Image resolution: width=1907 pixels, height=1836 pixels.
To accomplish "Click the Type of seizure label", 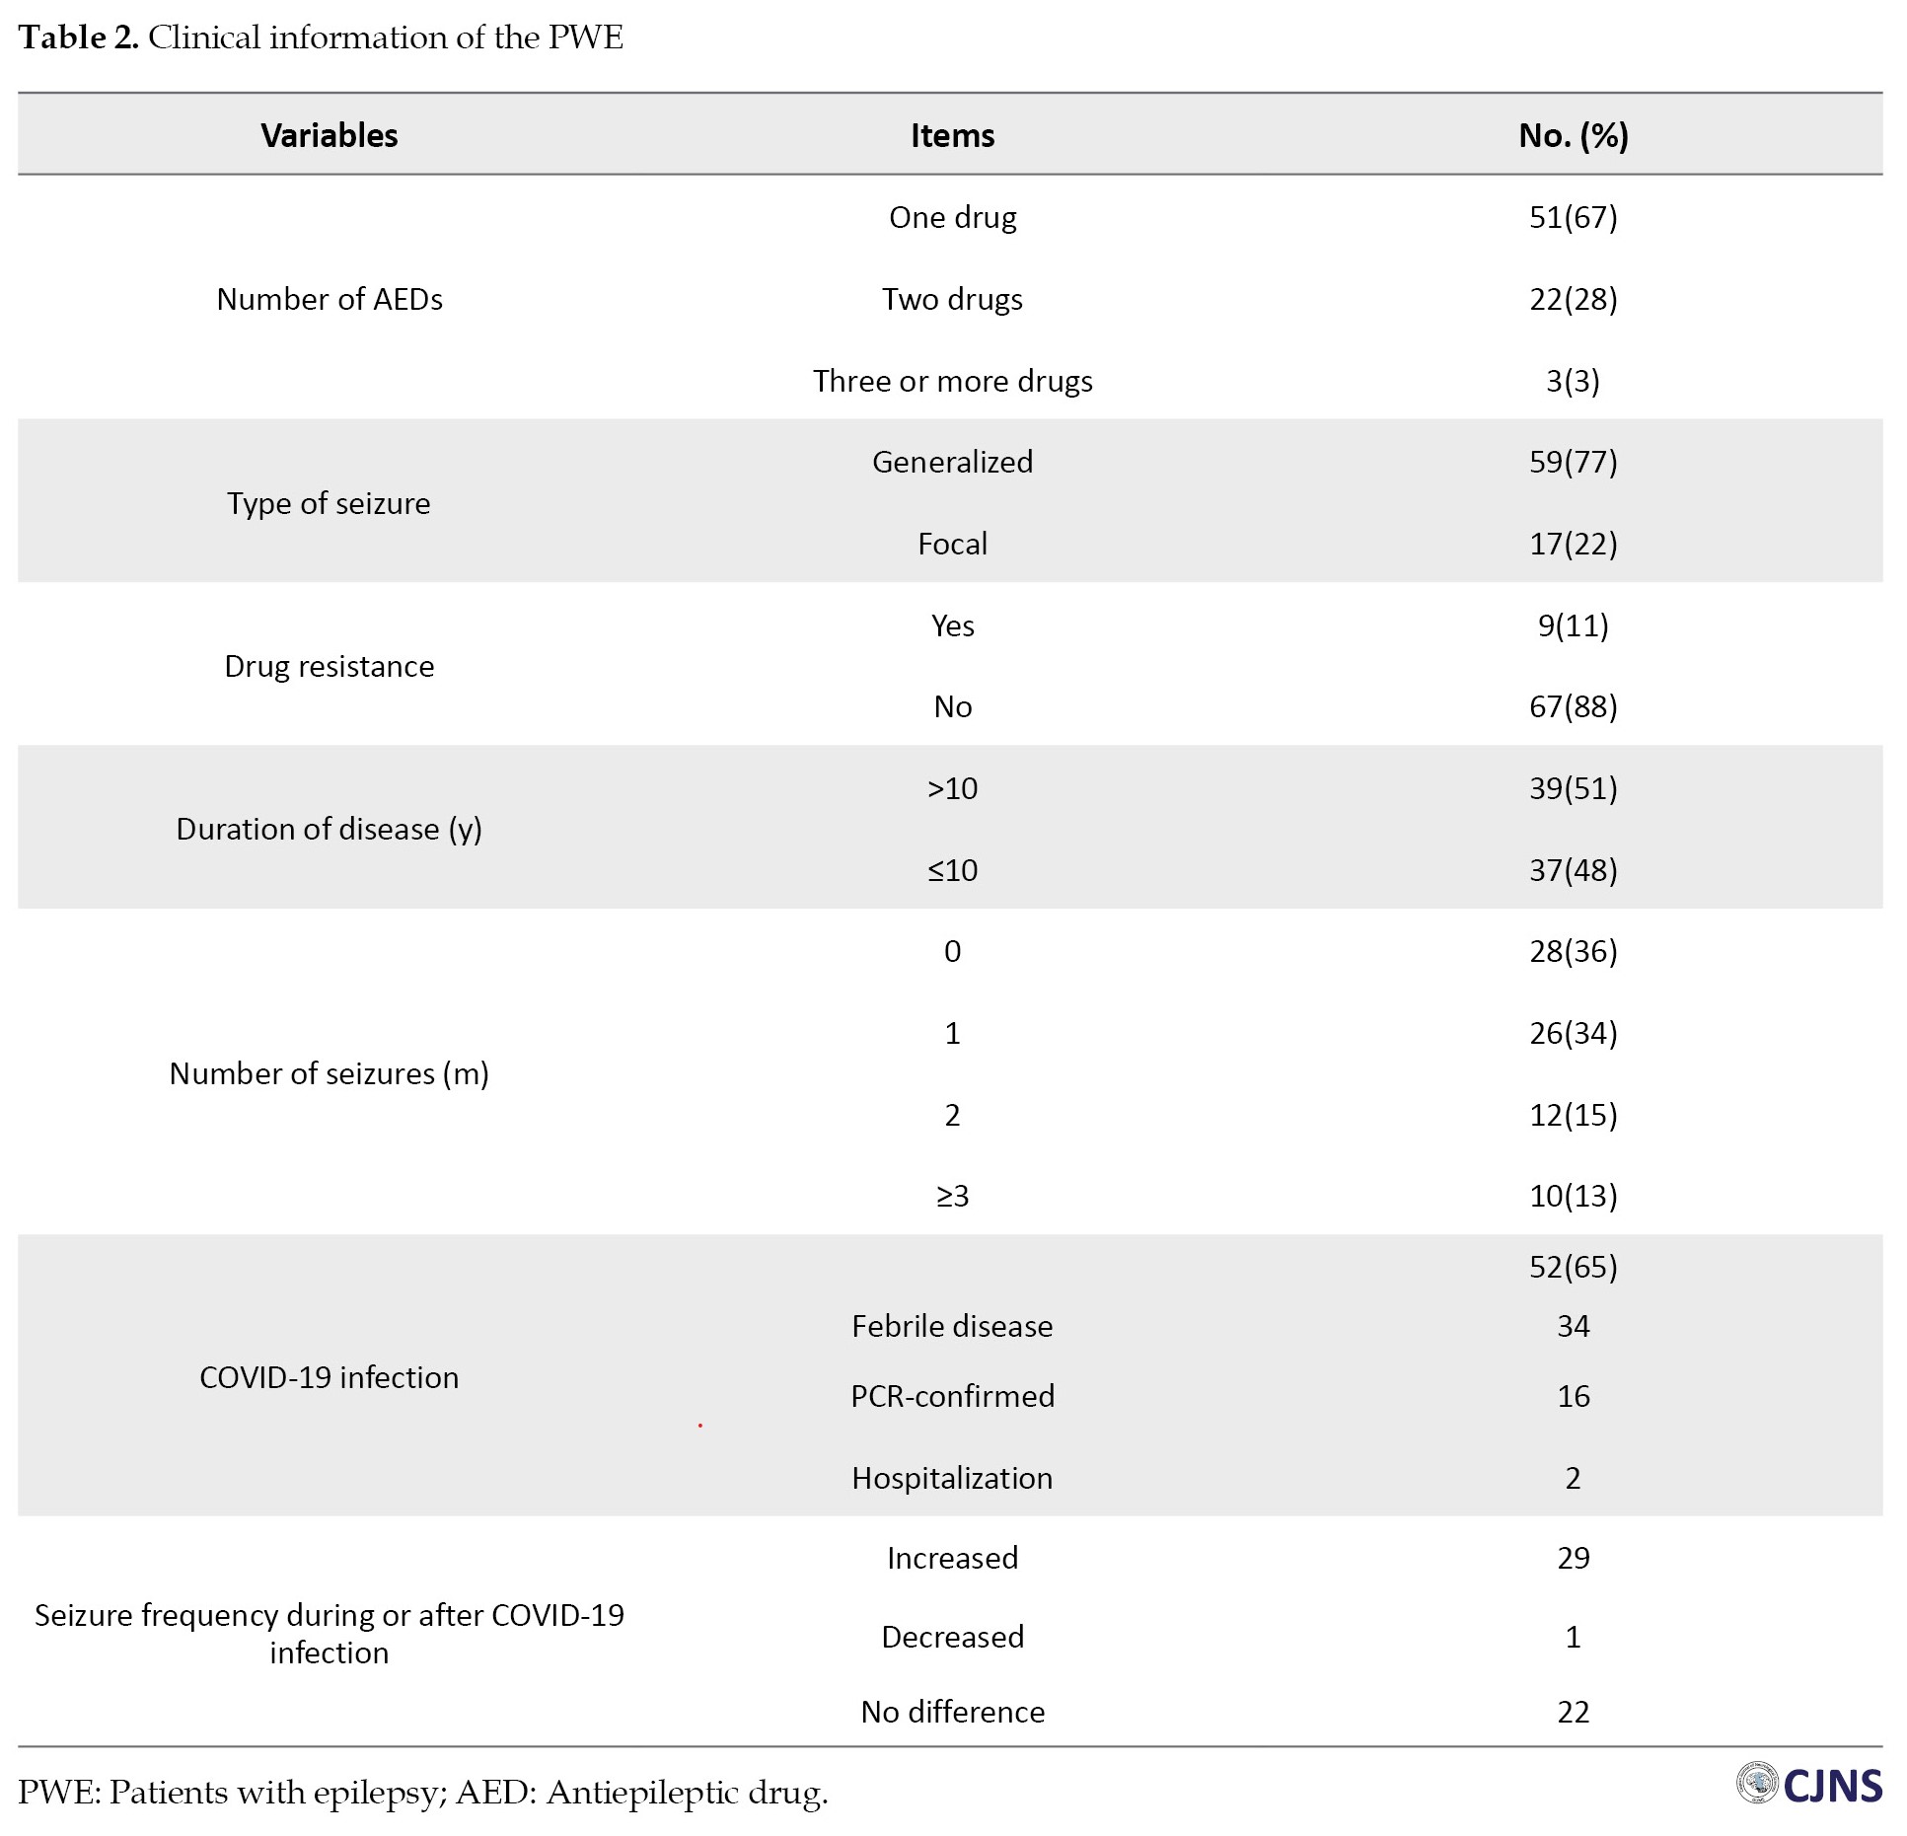I will pos(330,503).
